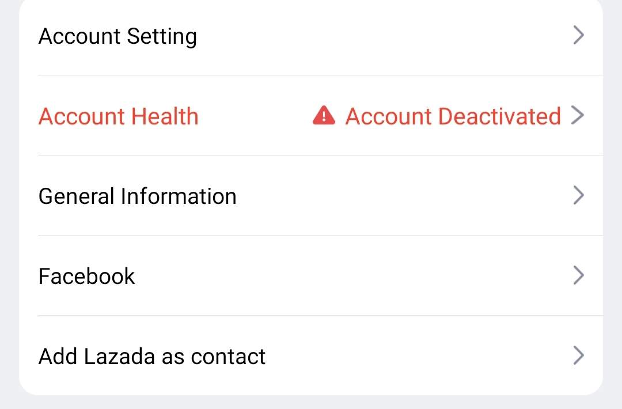Select the Account Setting label text
Screen dimensions: 622x409
tap(117, 37)
